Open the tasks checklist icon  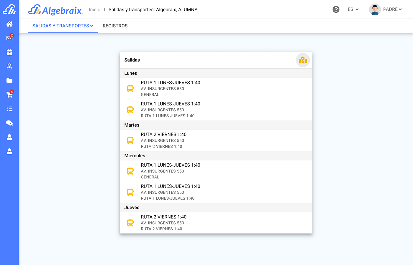9,109
